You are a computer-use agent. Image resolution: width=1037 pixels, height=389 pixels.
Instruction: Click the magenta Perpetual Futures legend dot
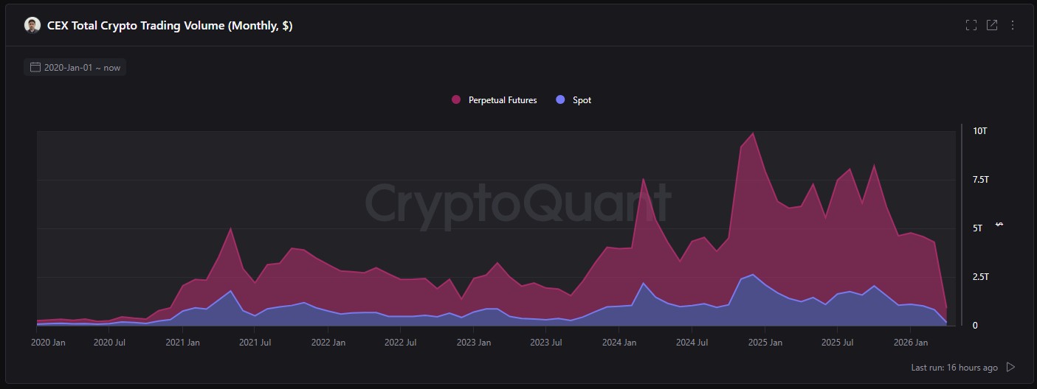pos(456,100)
